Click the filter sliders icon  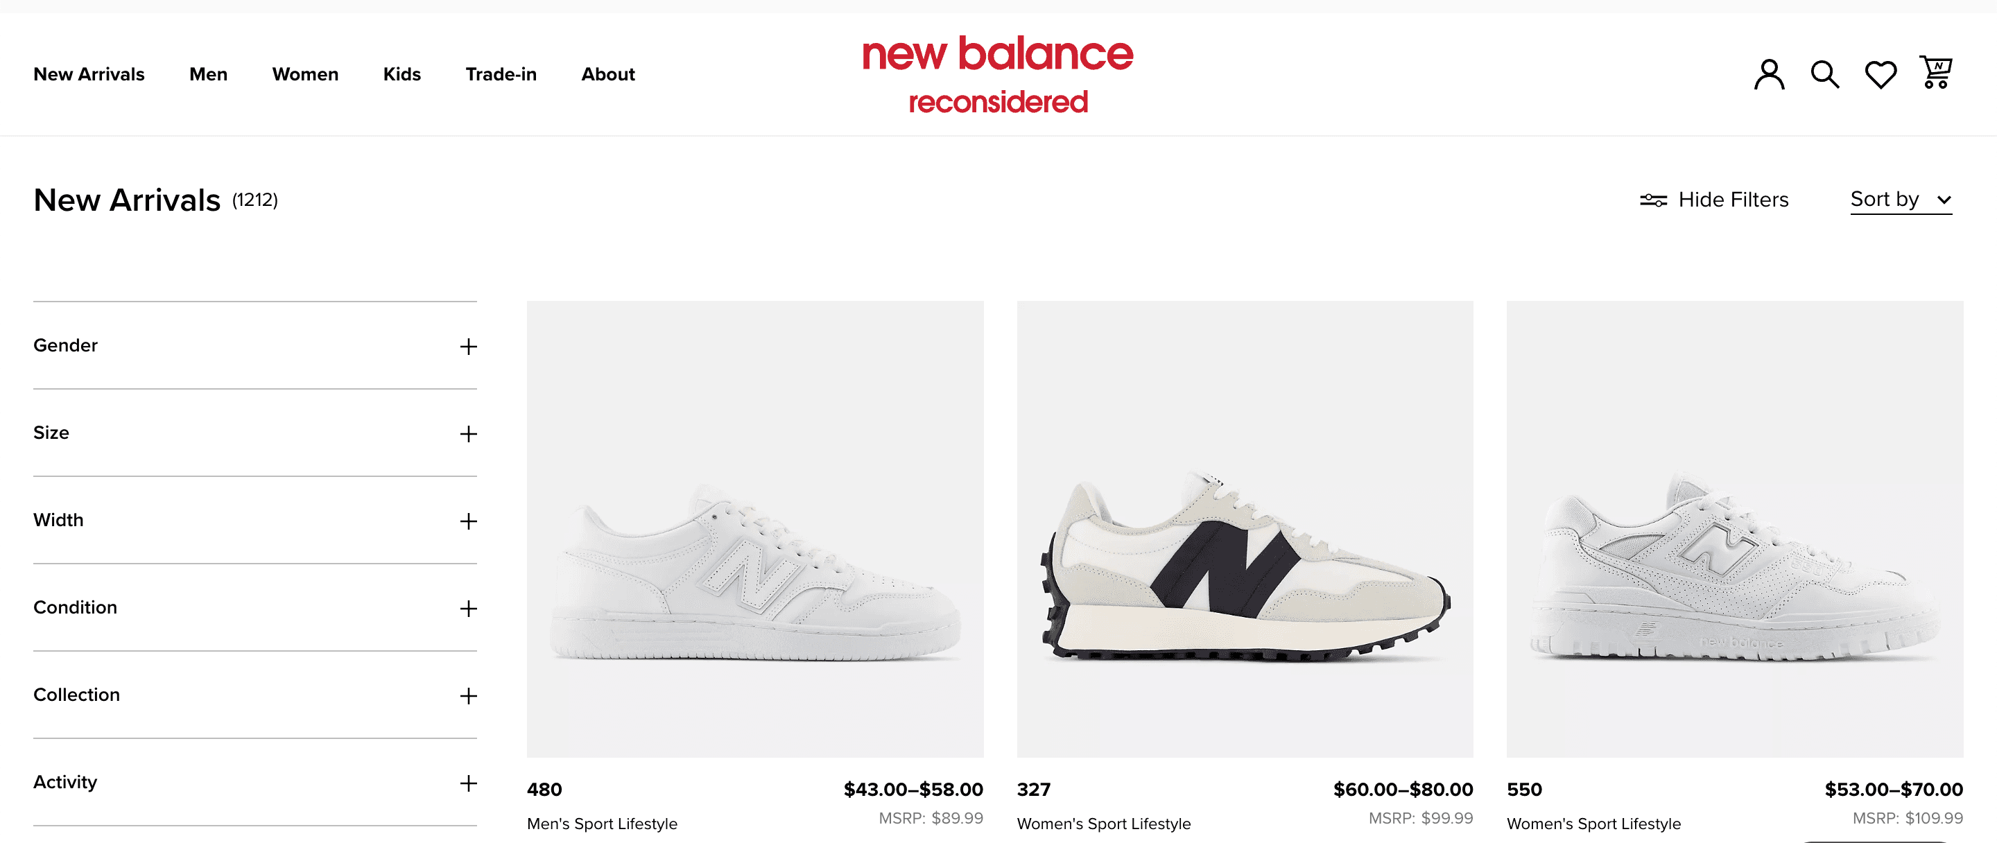pyautogui.click(x=1653, y=200)
